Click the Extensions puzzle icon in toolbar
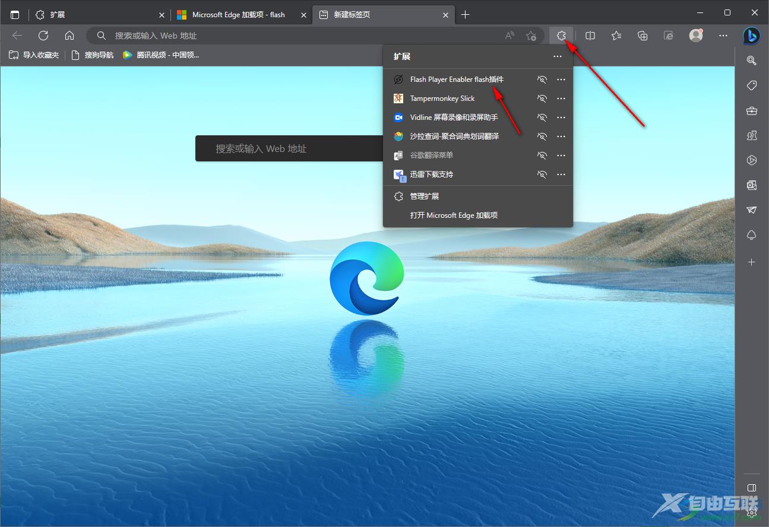This screenshot has width=769, height=527. (x=561, y=36)
